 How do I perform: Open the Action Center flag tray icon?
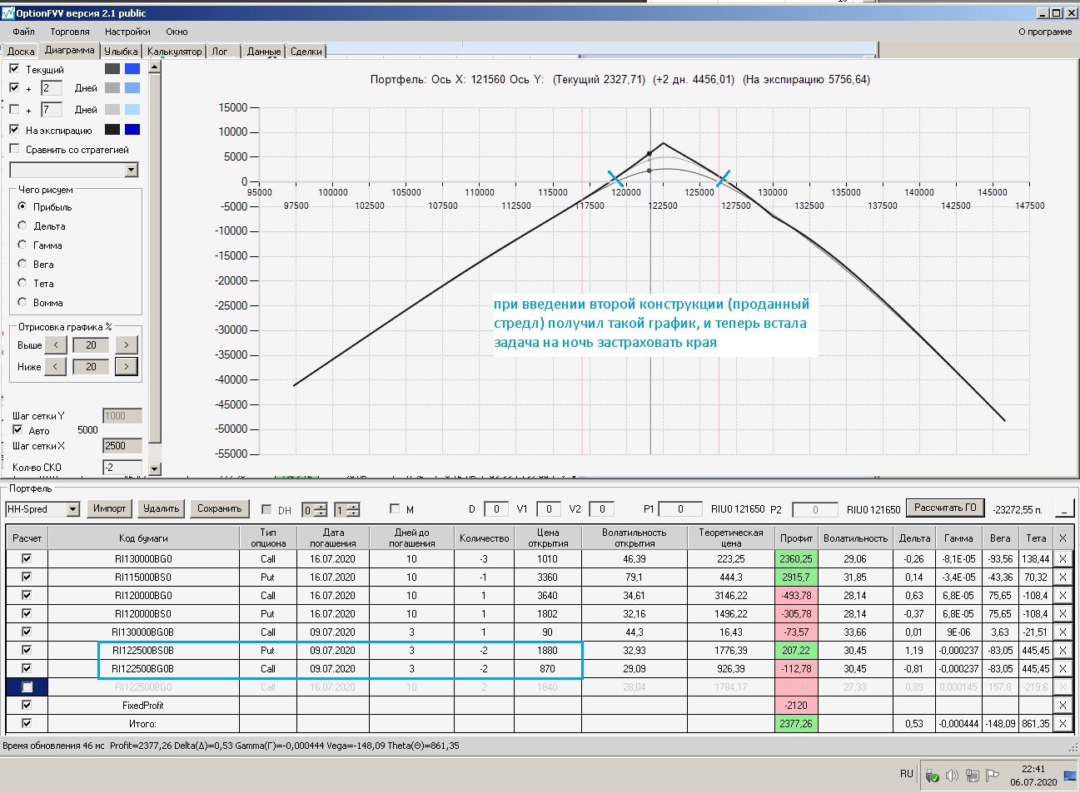pyautogui.click(x=993, y=776)
